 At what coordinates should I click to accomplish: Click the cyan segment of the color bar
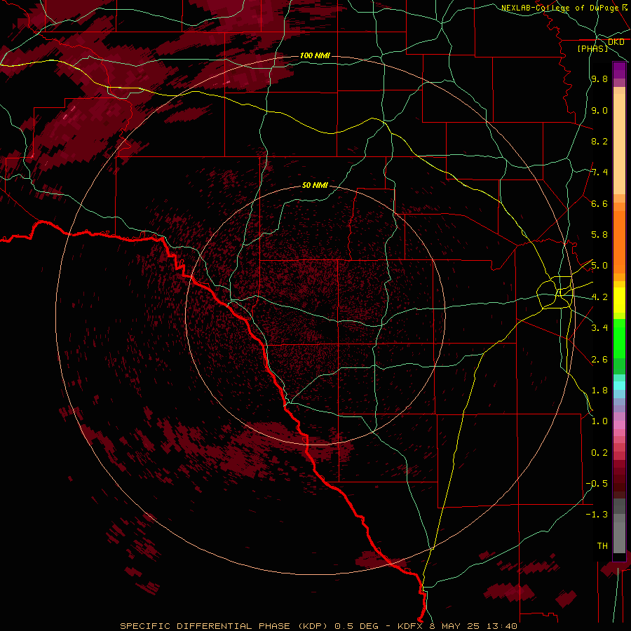coord(619,385)
